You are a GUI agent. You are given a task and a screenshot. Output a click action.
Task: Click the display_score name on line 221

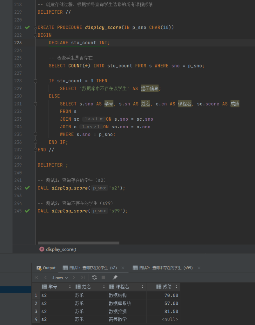point(103,27)
